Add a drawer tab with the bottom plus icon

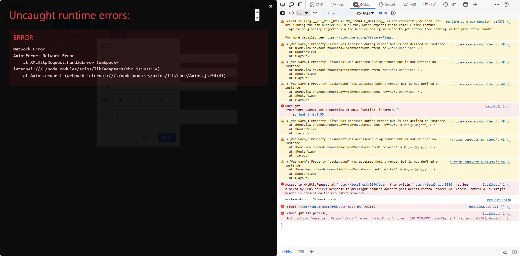(x=312, y=252)
